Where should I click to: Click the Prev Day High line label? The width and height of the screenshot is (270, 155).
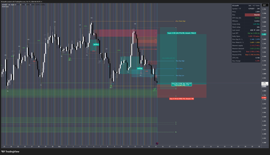coord(180,61)
